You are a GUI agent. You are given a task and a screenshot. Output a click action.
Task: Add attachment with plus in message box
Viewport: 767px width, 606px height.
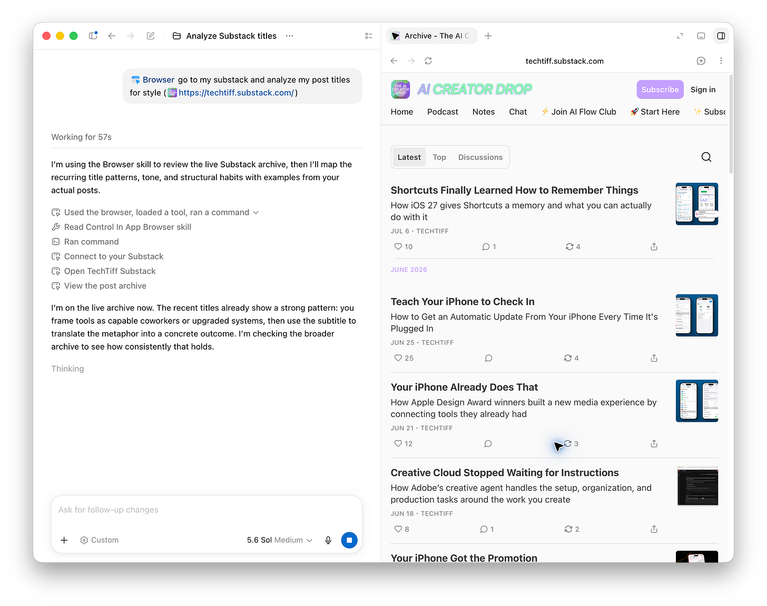click(64, 540)
